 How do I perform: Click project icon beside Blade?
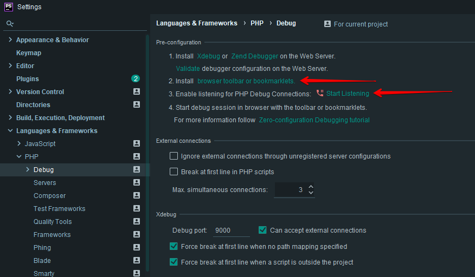point(137,260)
